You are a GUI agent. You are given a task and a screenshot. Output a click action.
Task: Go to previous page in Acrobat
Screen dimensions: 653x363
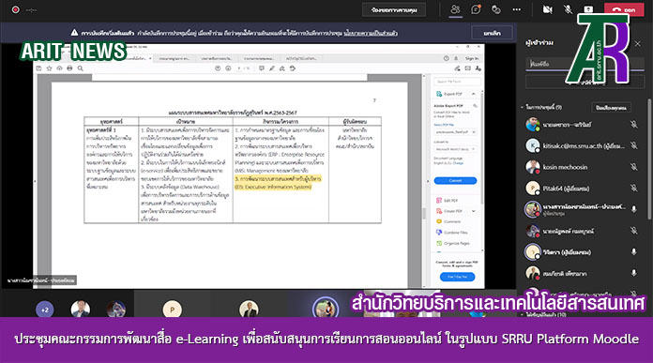(218, 68)
